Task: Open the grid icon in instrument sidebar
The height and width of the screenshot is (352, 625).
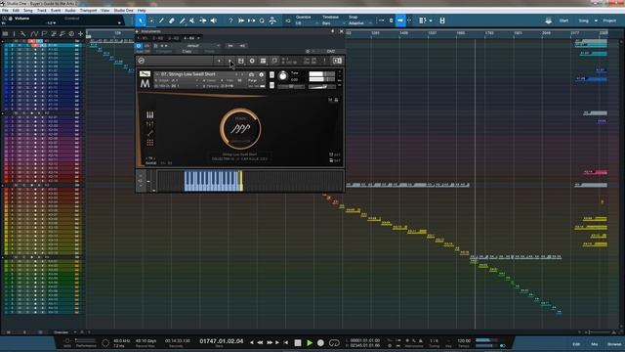Action: pyautogui.click(x=149, y=143)
